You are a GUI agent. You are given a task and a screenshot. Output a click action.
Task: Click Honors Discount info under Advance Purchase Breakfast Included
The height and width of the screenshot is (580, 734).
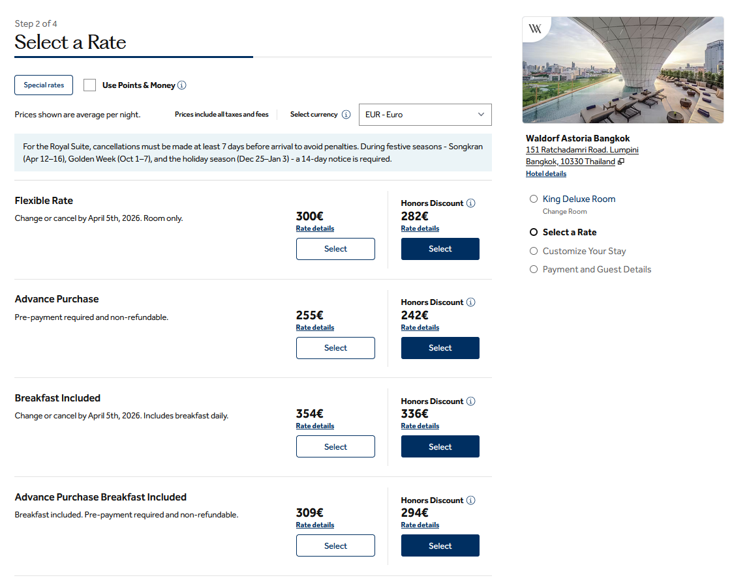coord(470,500)
